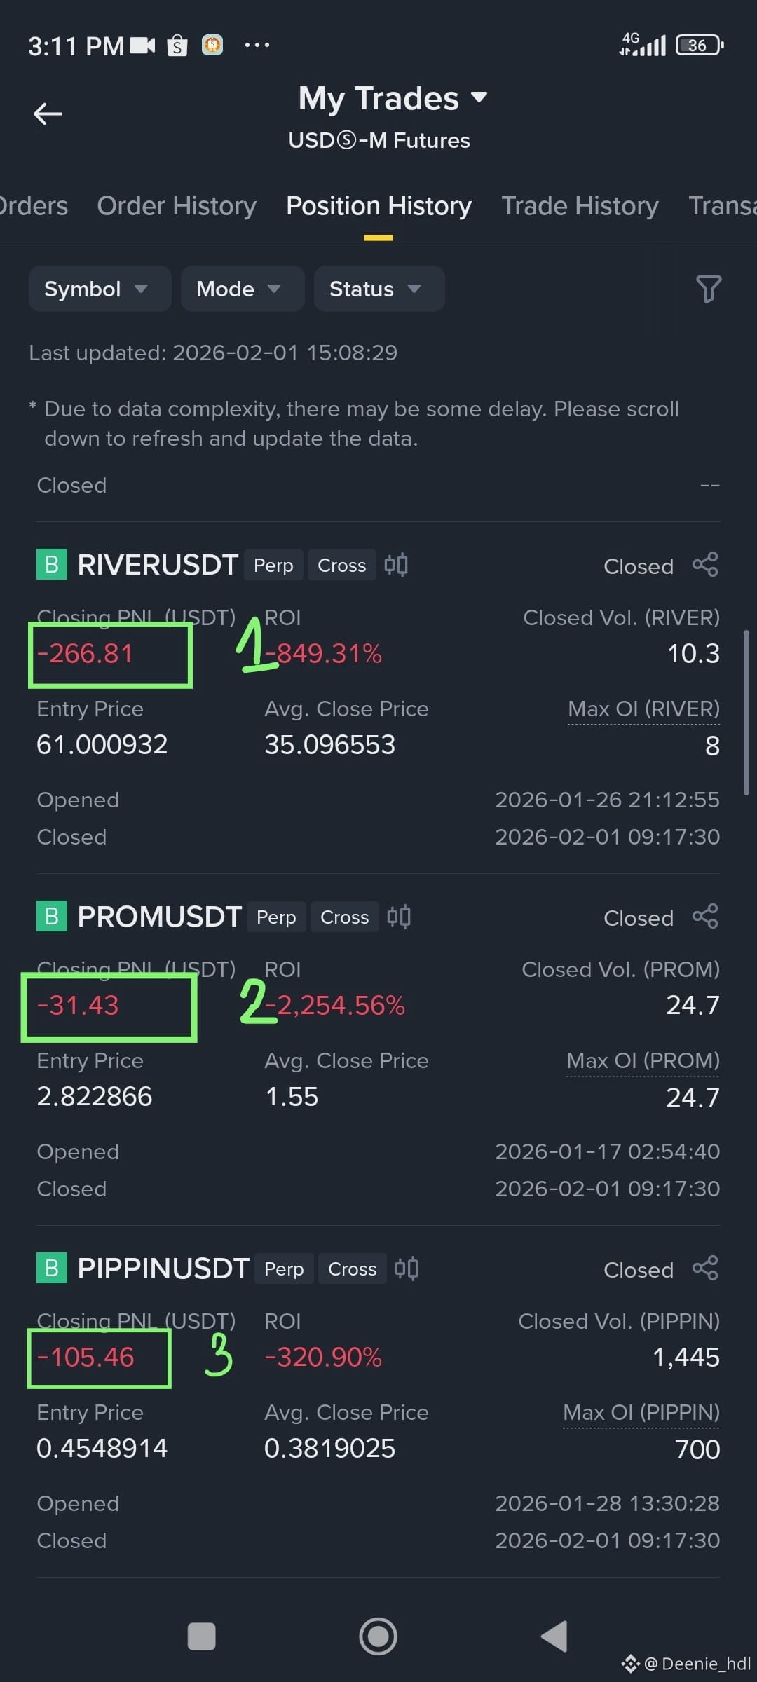
Task: Open RIVERUSDT chart candlestick icon
Action: 396,565
